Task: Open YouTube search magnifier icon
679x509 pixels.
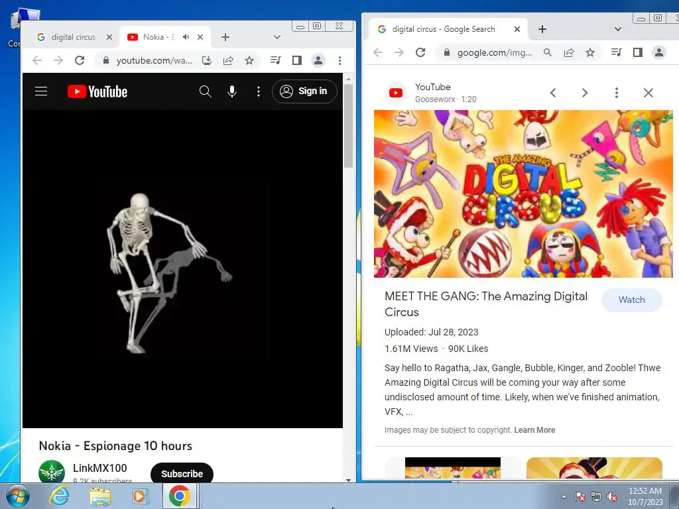Action: pyautogui.click(x=206, y=91)
